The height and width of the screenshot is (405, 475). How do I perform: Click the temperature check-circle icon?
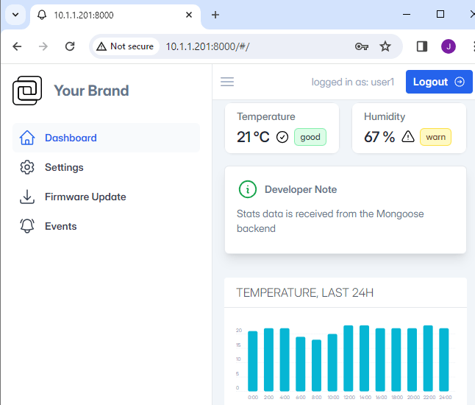coord(282,137)
